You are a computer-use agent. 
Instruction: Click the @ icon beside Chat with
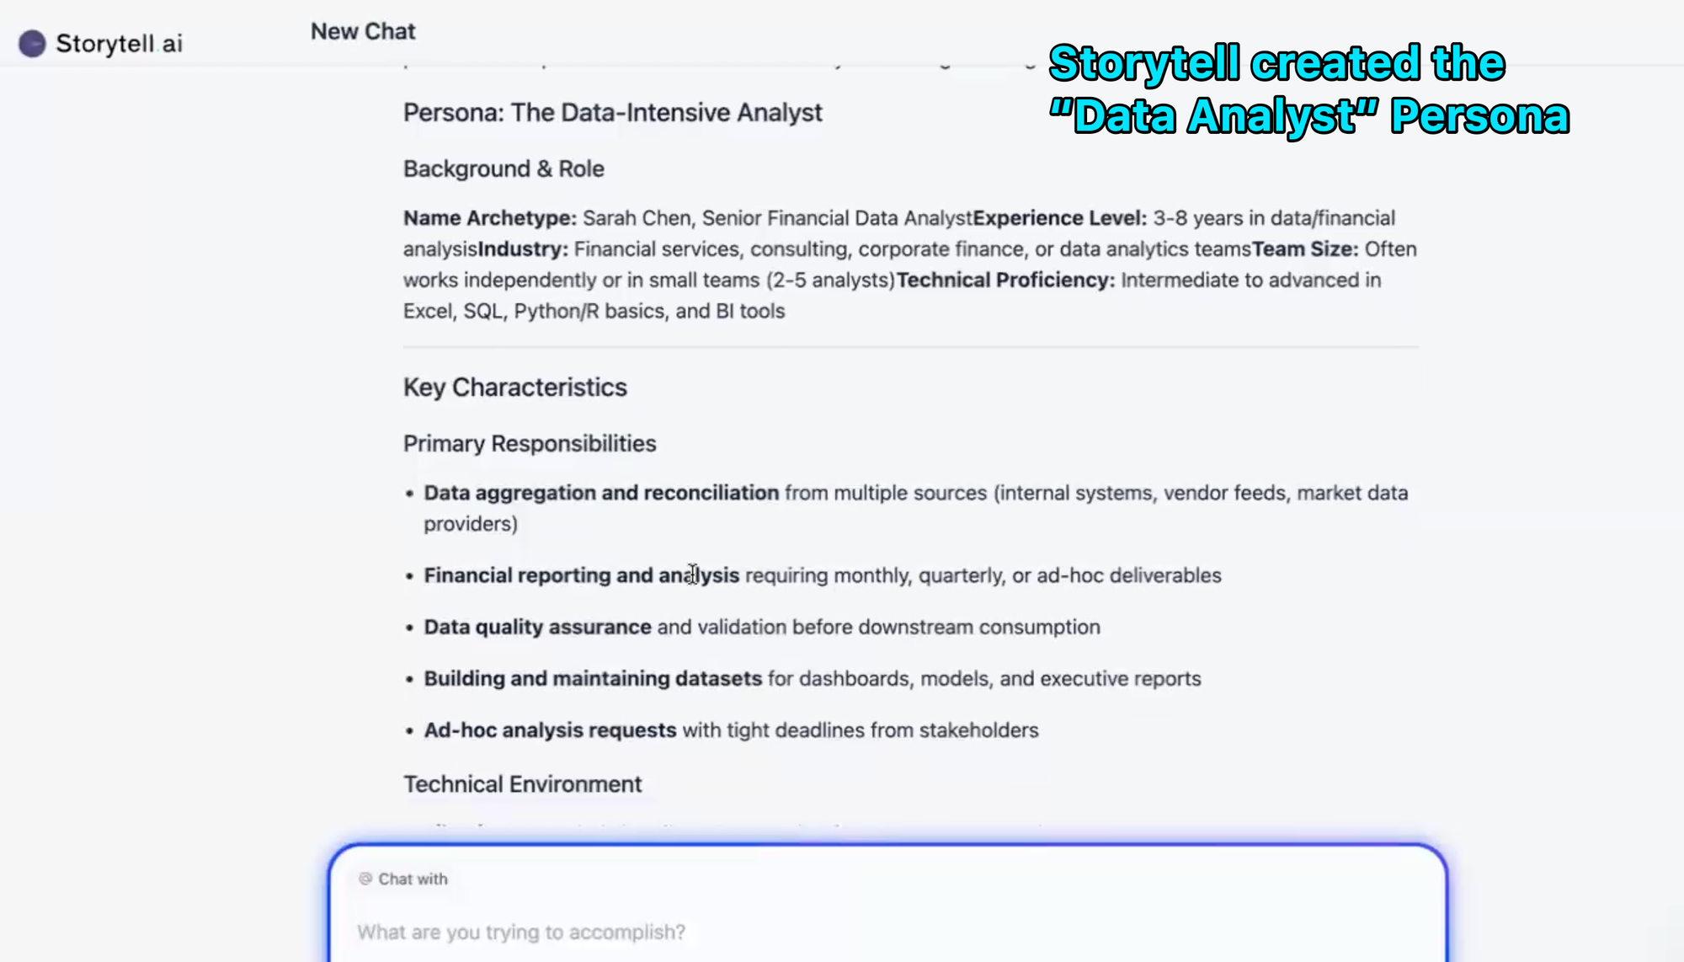[x=365, y=879]
